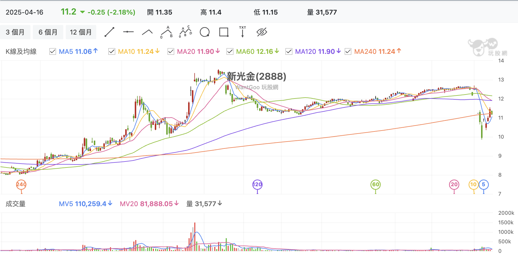Toggle hide drawings eye icon

[x=262, y=32]
